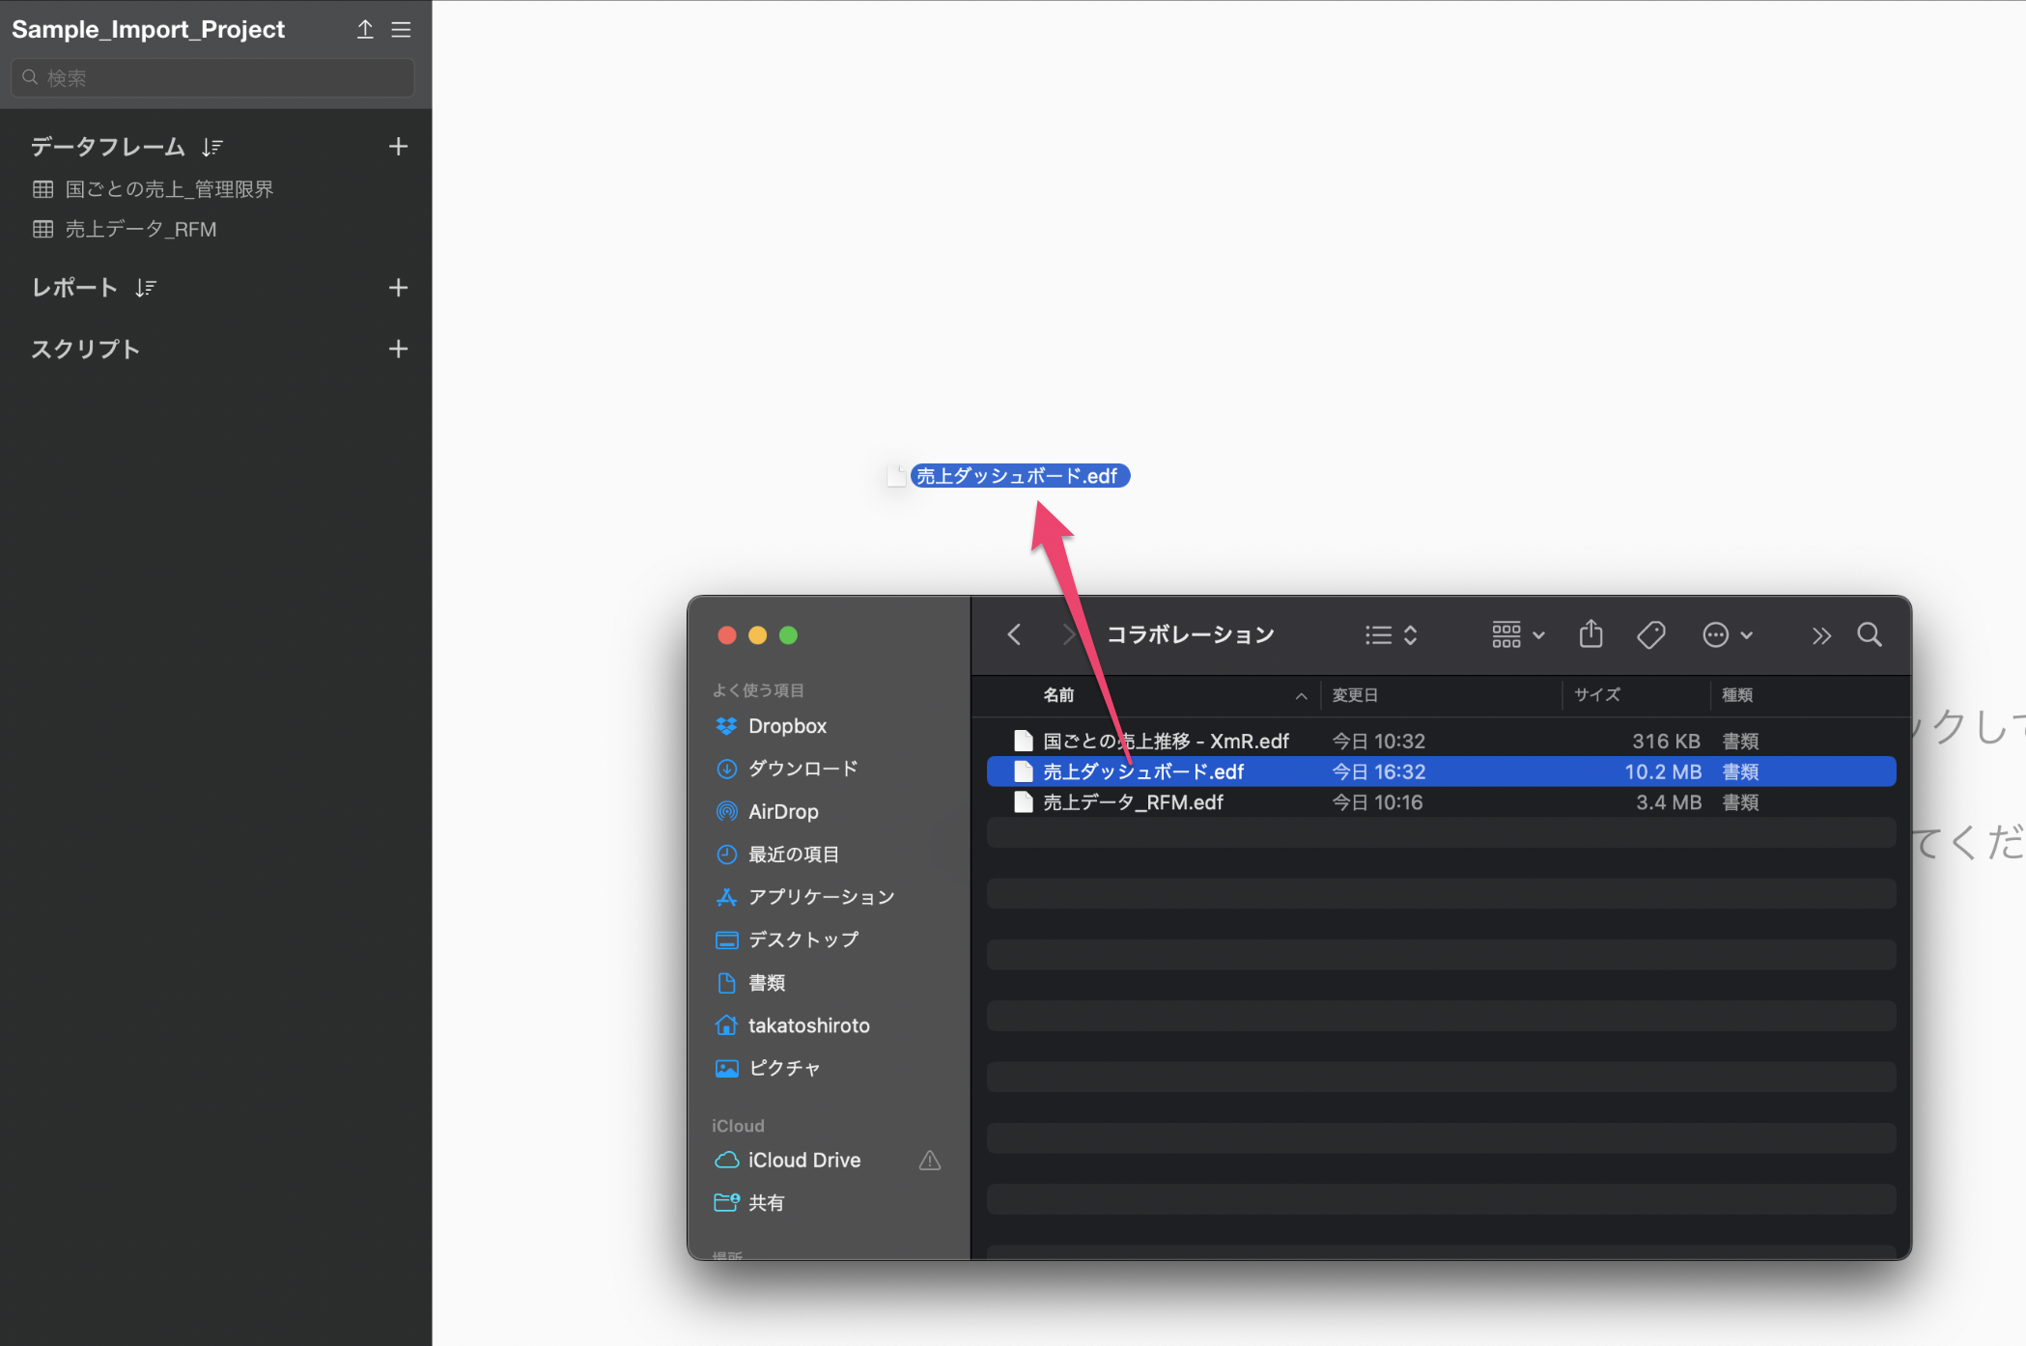Click the sort icon beside データフレーム
Viewport: 2026px width, 1346px height.
(x=212, y=147)
